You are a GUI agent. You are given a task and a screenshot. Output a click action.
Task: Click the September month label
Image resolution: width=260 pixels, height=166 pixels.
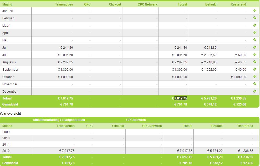click(10, 70)
